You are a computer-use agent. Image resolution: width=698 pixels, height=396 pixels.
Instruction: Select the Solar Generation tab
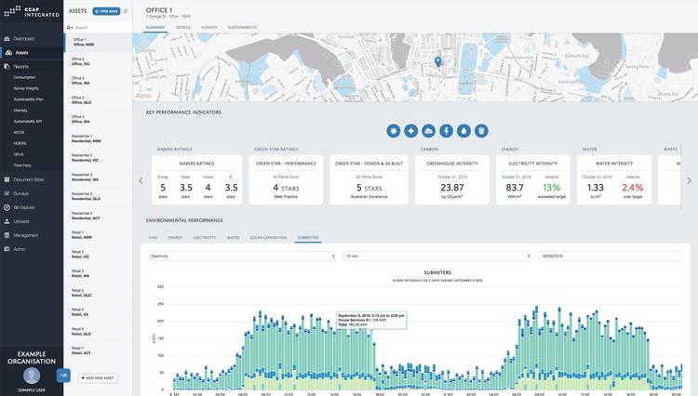coord(268,237)
